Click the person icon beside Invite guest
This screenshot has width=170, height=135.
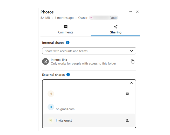(x=127, y=120)
